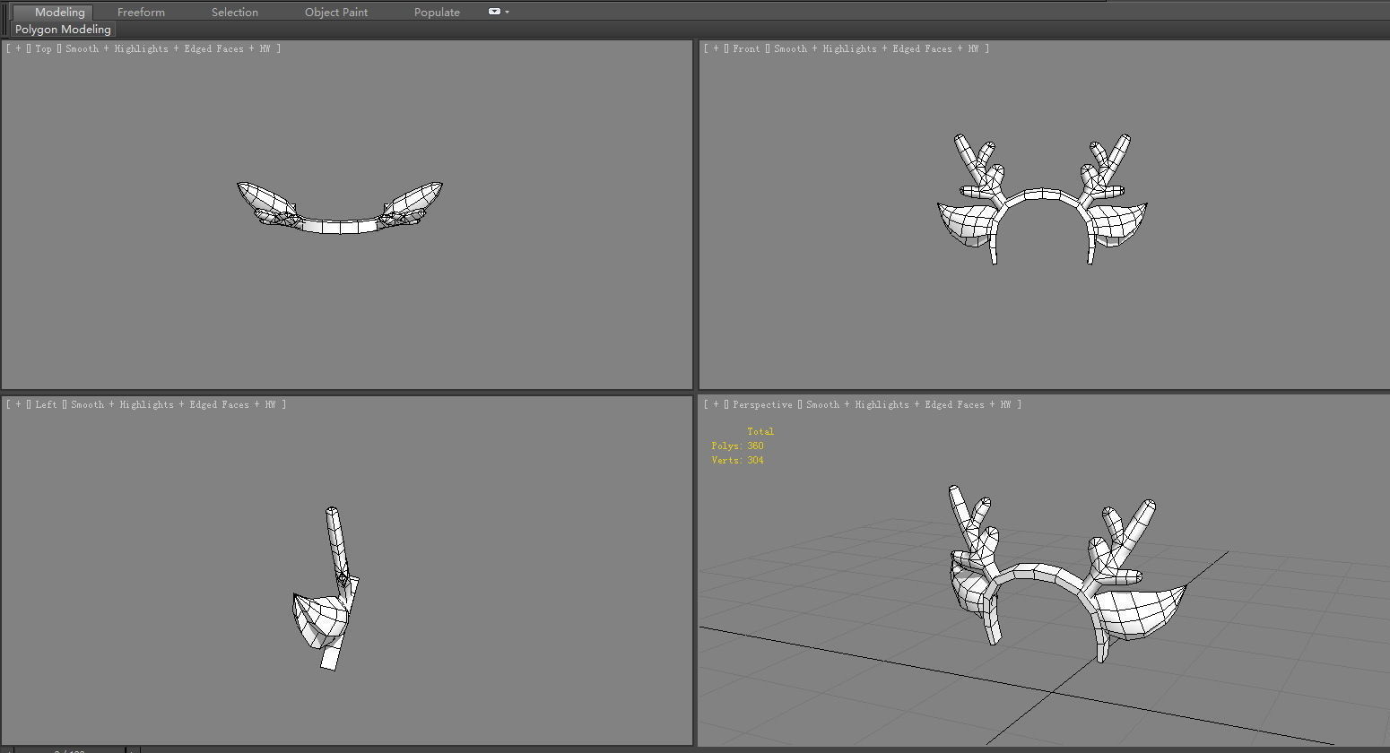Open the Populate ribbon tab
Screen dimensions: 1390x753
tap(437, 12)
